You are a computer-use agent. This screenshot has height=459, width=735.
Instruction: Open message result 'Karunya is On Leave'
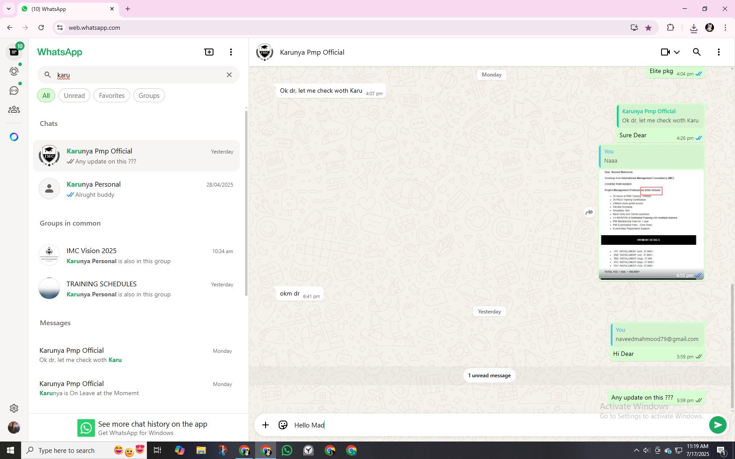point(136,389)
